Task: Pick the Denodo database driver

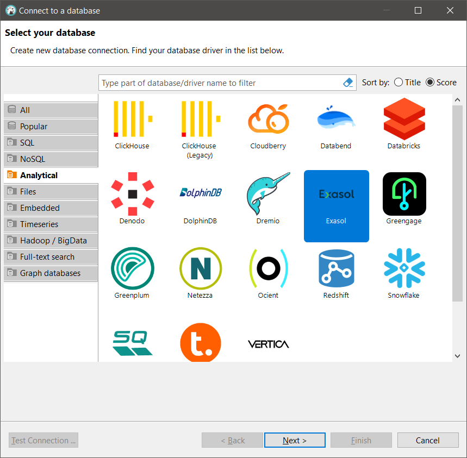Action: click(x=132, y=196)
